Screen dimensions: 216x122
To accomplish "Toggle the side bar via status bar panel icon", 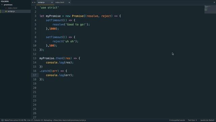I will (2, 120).
